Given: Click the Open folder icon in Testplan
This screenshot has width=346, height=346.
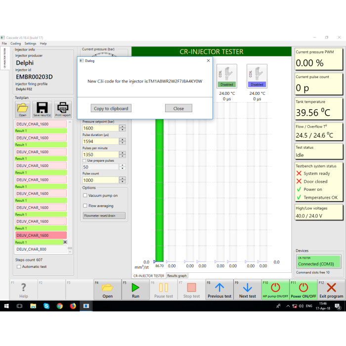Looking at the screenshot, I should 23,108.
